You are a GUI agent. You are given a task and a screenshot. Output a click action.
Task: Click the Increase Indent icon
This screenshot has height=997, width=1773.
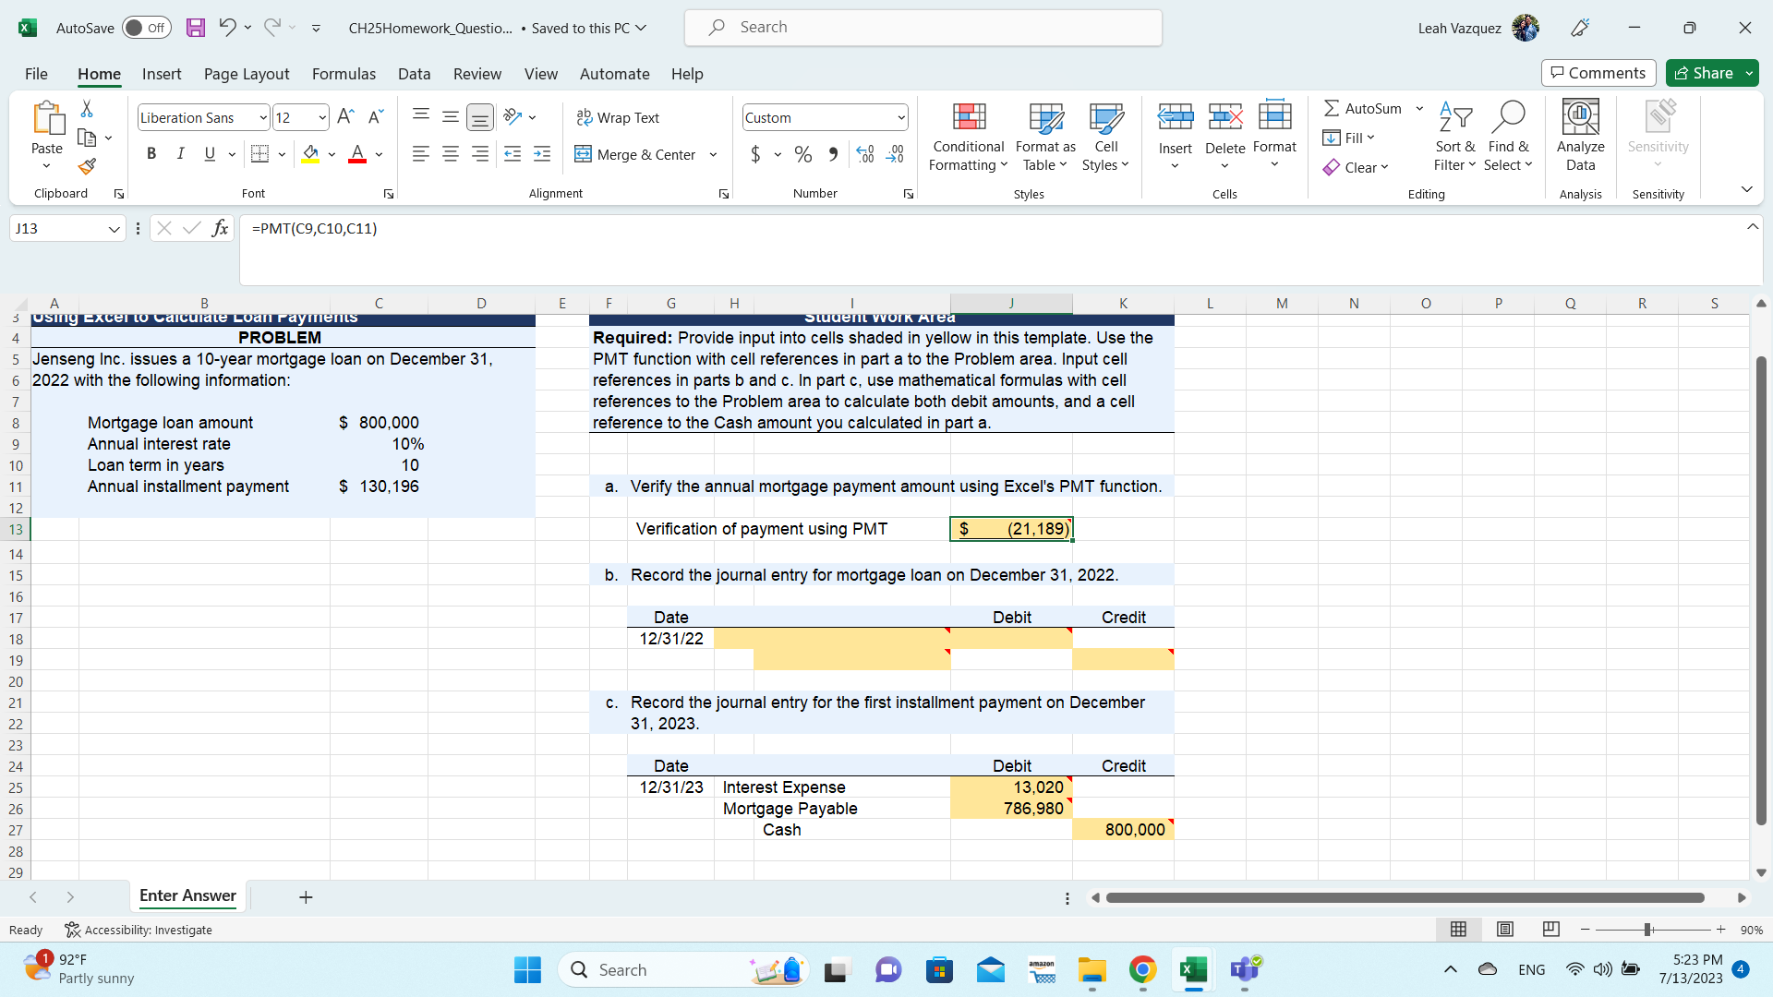(542, 154)
